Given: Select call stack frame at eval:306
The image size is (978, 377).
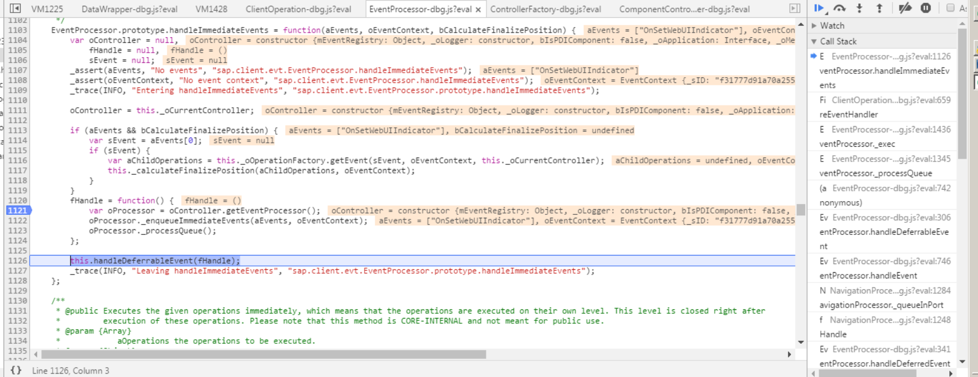Looking at the screenshot, I should click(883, 231).
